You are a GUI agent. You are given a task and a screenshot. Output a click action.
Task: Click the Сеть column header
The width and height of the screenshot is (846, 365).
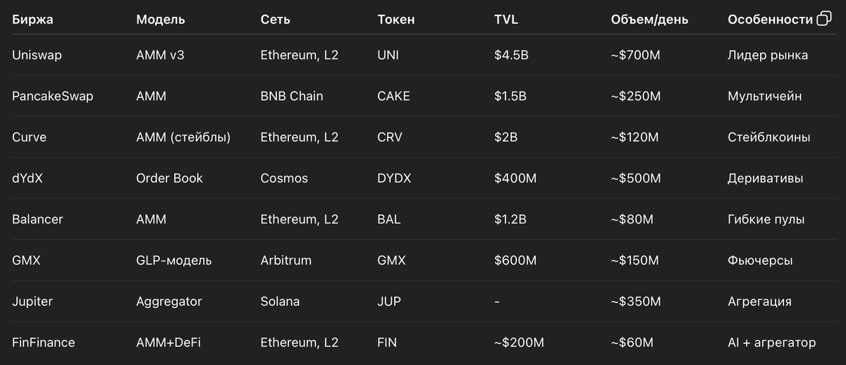275,20
